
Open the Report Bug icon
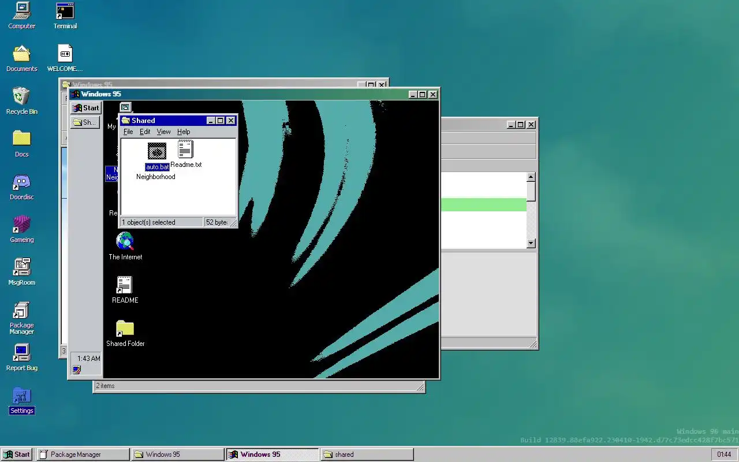pos(21,357)
